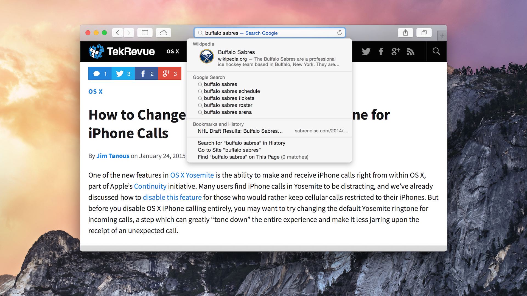527x296 pixels.
Task: Select Go to Site buffalo sabres
Action: (x=269, y=150)
